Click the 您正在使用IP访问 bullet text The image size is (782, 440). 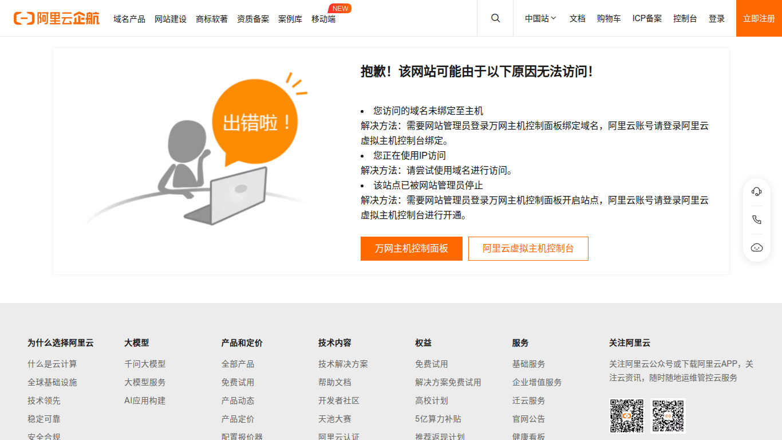[409, 155]
